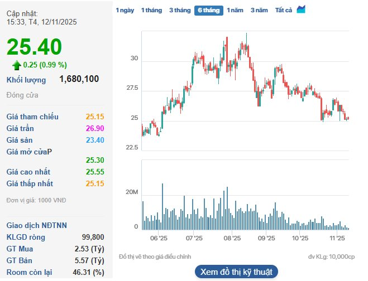Select the Tất cả range tab

click(284, 10)
